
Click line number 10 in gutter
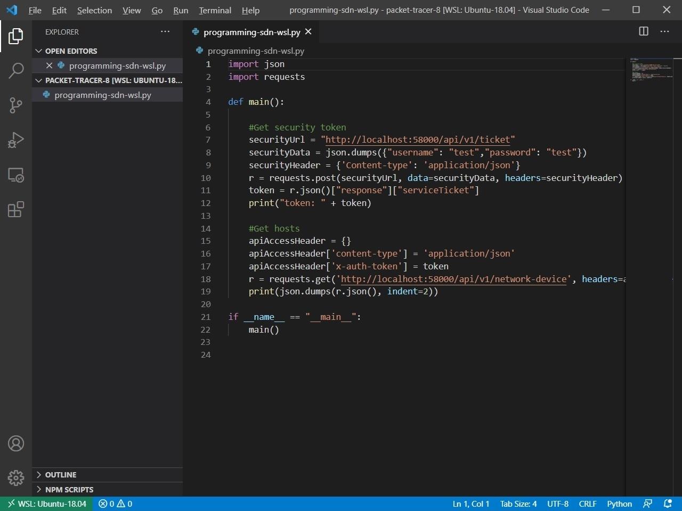(x=206, y=178)
